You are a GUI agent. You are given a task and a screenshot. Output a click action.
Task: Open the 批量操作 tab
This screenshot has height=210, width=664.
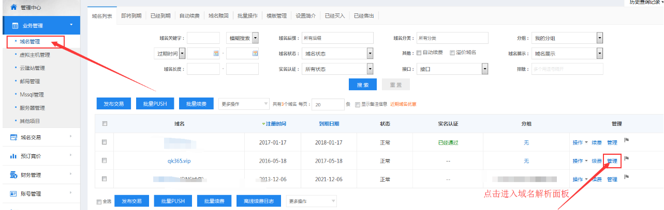(247, 16)
